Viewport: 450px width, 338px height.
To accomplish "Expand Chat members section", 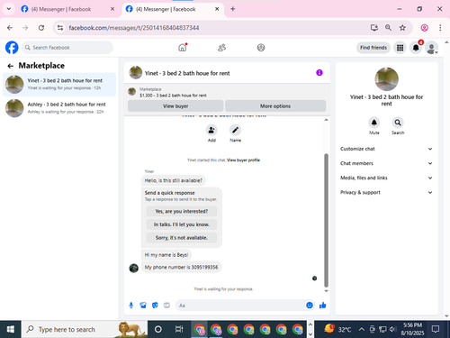I will (386, 163).
